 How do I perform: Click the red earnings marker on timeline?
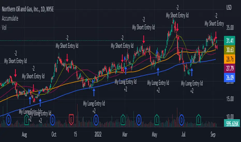point(71,120)
